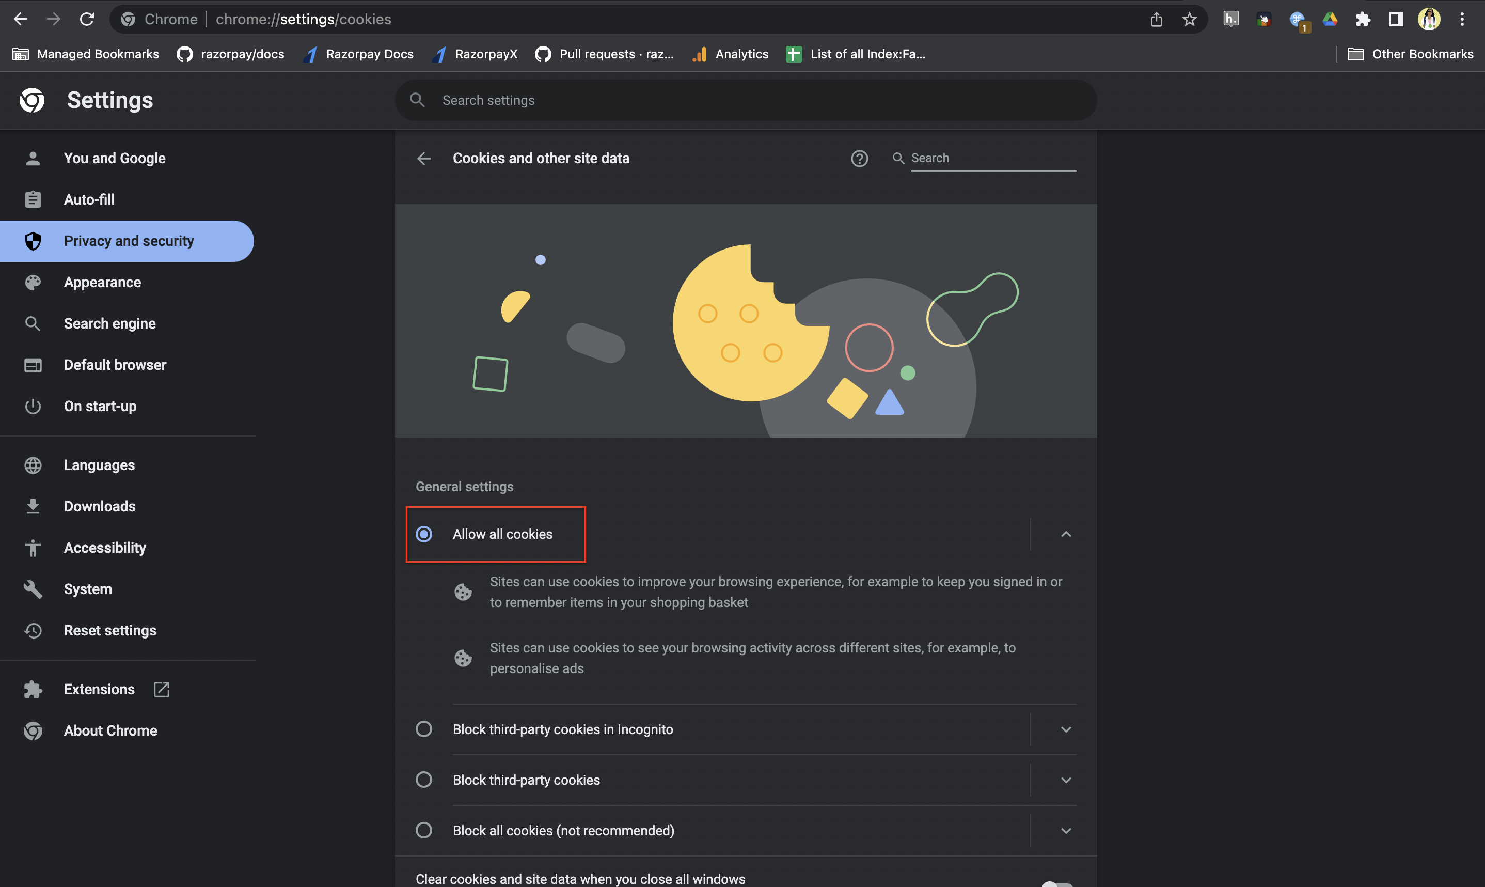
Task: Select Block third-party cookies radio button
Action: (x=424, y=780)
